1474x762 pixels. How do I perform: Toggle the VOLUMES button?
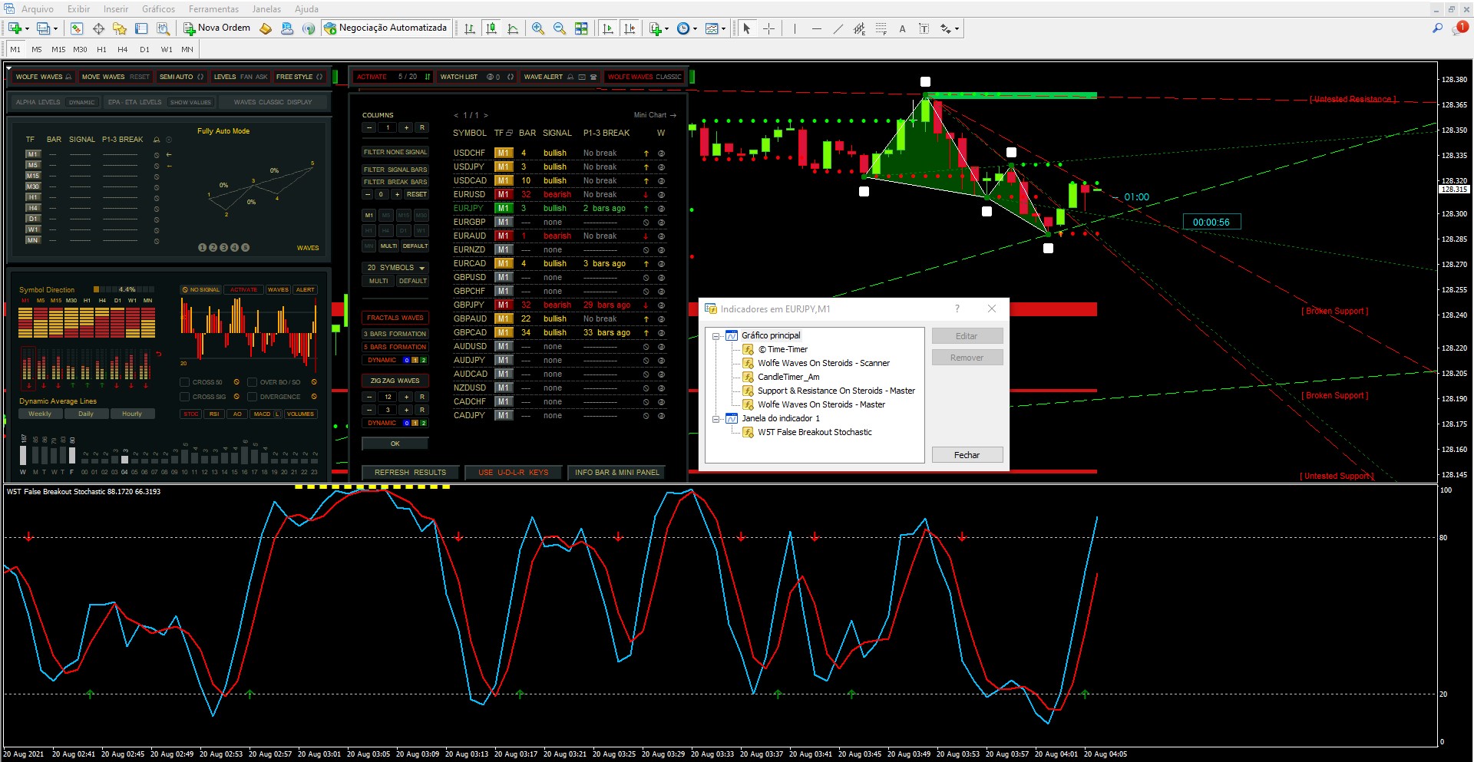300,414
